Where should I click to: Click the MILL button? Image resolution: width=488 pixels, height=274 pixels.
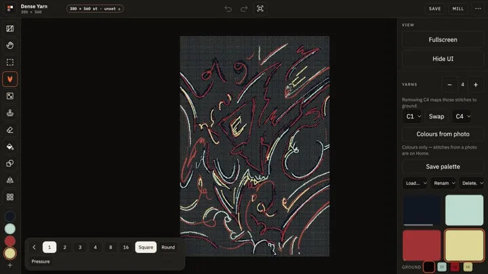point(457,9)
